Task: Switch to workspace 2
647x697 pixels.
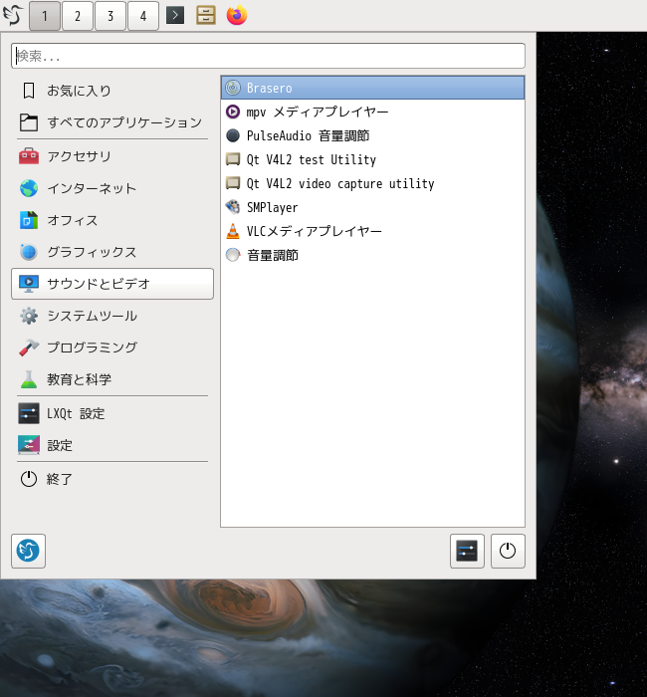Action: pos(78,15)
